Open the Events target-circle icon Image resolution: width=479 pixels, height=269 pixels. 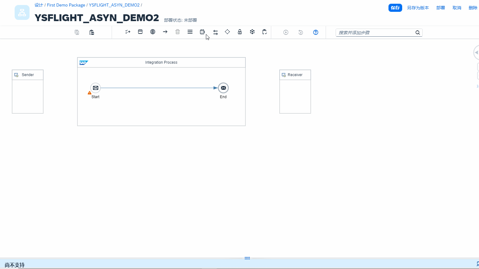[153, 32]
